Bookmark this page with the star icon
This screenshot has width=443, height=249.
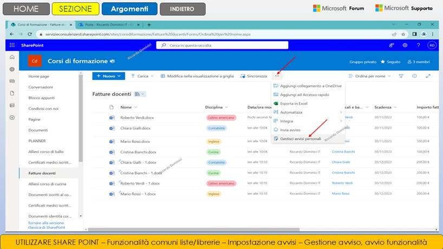pyautogui.click(x=403, y=34)
